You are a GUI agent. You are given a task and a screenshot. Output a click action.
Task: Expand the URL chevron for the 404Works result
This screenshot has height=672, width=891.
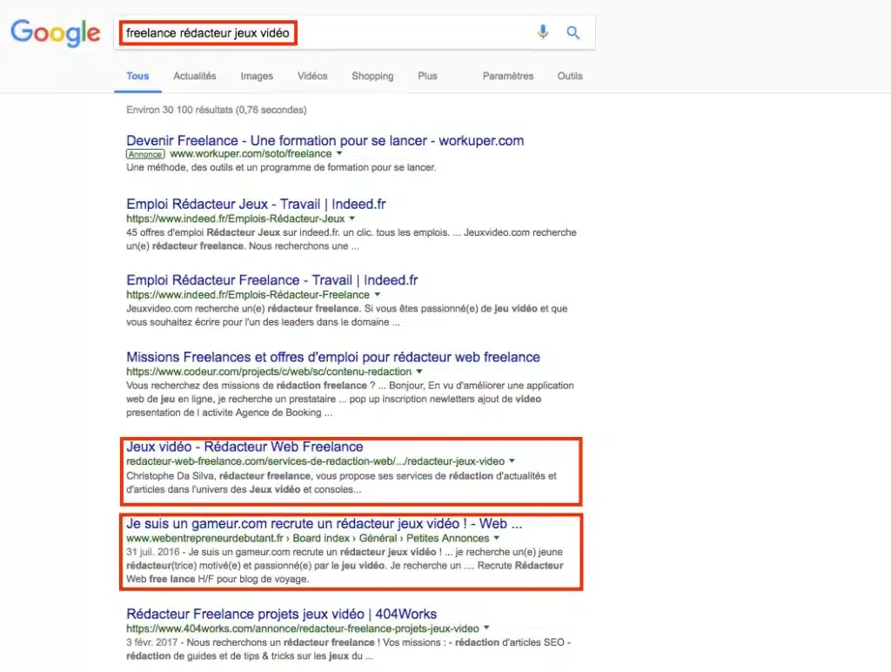click(x=486, y=627)
